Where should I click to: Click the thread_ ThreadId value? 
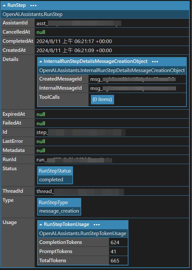tap(80, 191)
